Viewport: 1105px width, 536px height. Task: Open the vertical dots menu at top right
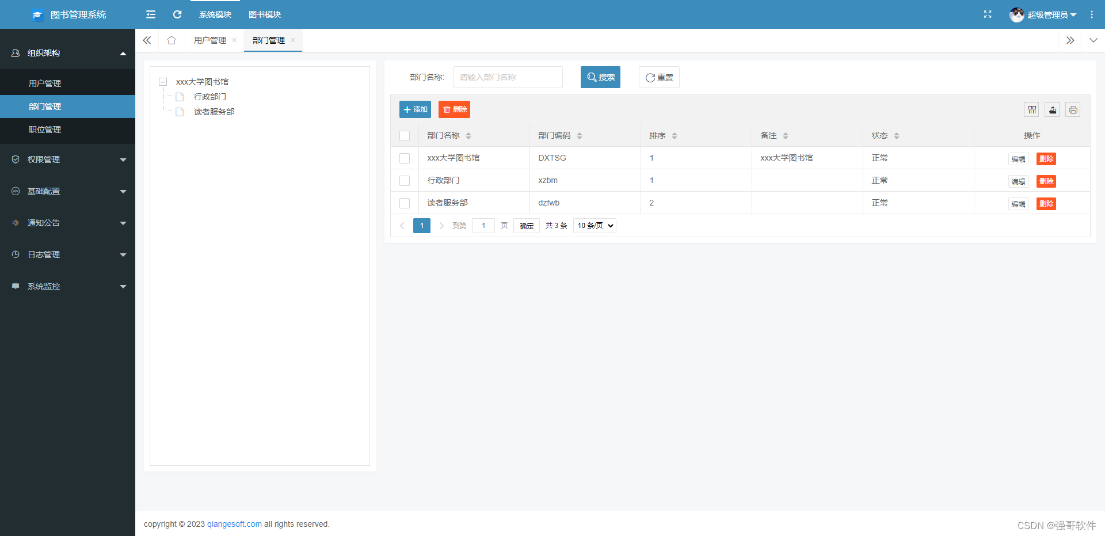pyautogui.click(x=1092, y=14)
